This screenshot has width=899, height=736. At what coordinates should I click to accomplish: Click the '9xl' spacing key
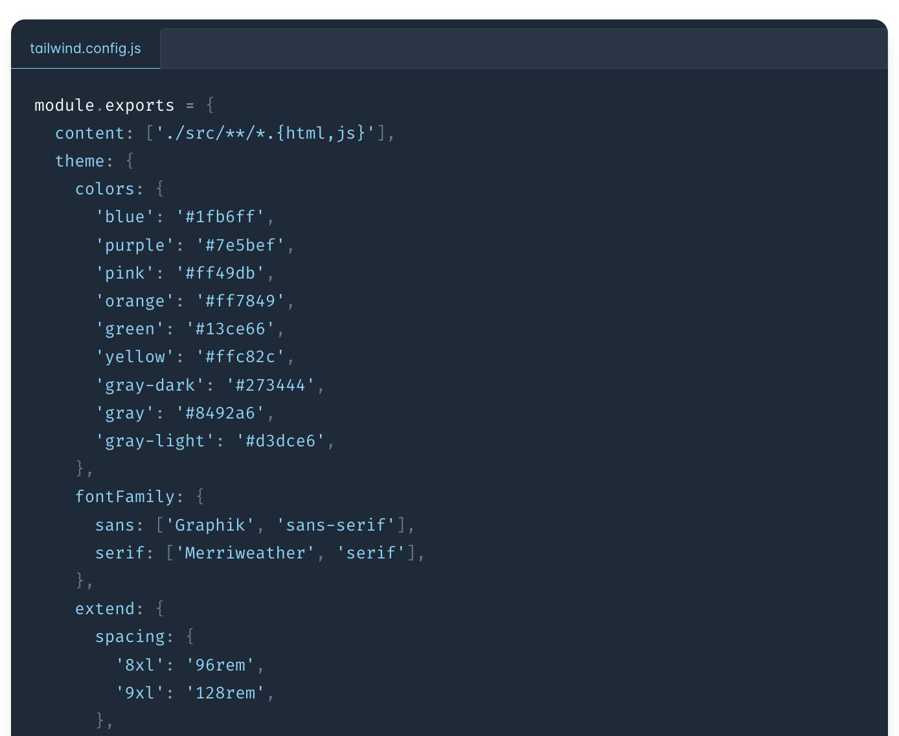pyautogui.click(x=140, y=693)
